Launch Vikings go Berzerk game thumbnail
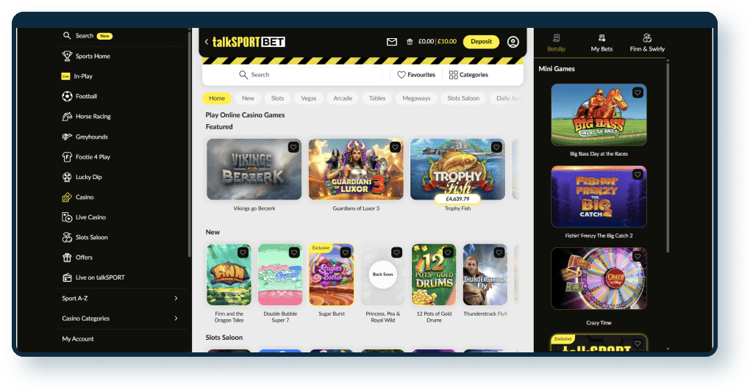The height and width of the screenshot is (392, 753). [254, 169]
